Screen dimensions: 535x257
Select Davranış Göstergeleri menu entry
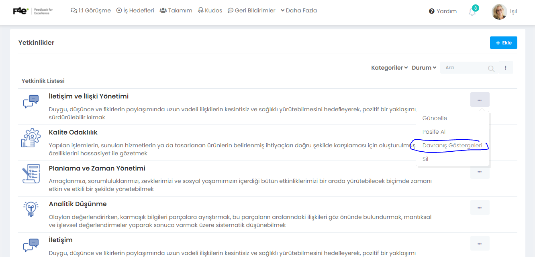coord(452,145)
